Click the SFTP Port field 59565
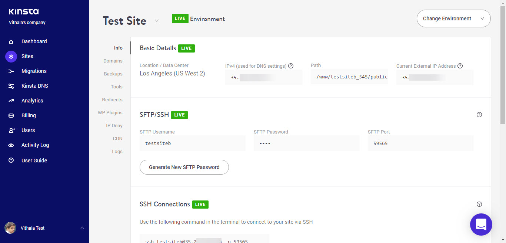 [x=421, y=143]
